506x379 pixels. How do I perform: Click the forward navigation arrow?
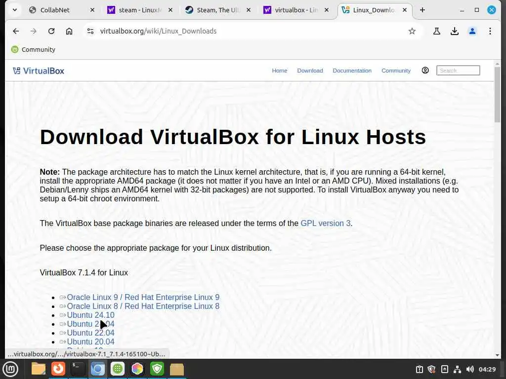tap(33, 31)
